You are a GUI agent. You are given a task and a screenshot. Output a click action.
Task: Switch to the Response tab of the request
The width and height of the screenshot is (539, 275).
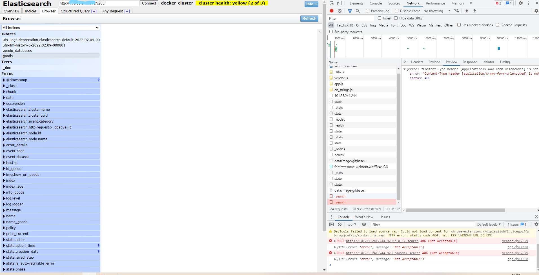point(470,62)
